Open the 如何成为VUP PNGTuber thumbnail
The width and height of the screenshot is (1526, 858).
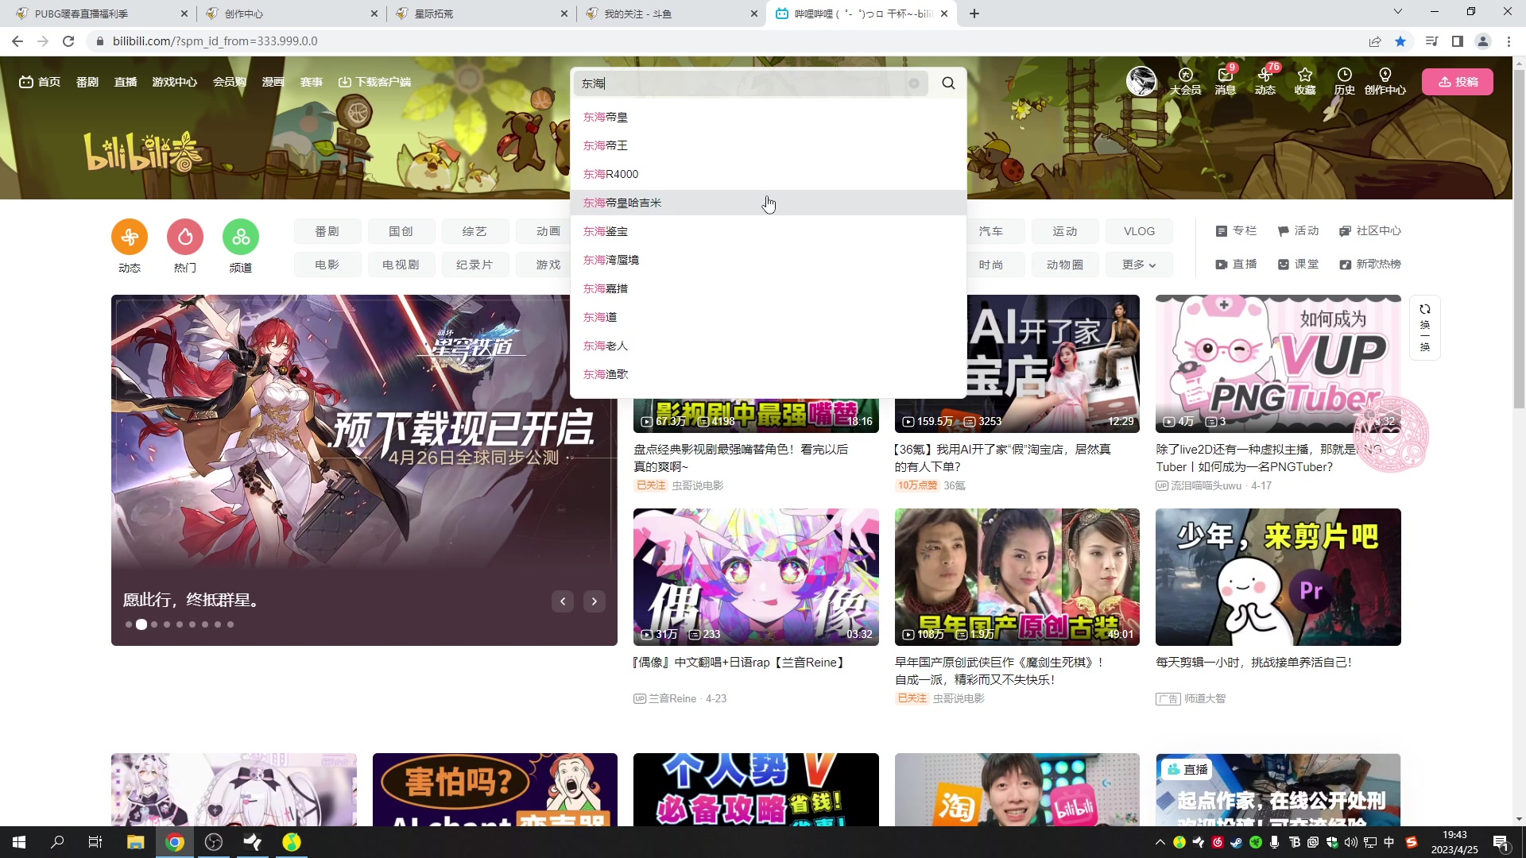click(1278, 364)
